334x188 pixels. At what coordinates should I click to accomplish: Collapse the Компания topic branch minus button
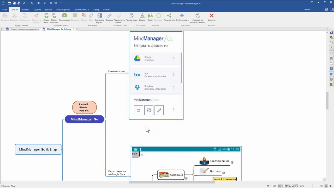click(194, 175)
